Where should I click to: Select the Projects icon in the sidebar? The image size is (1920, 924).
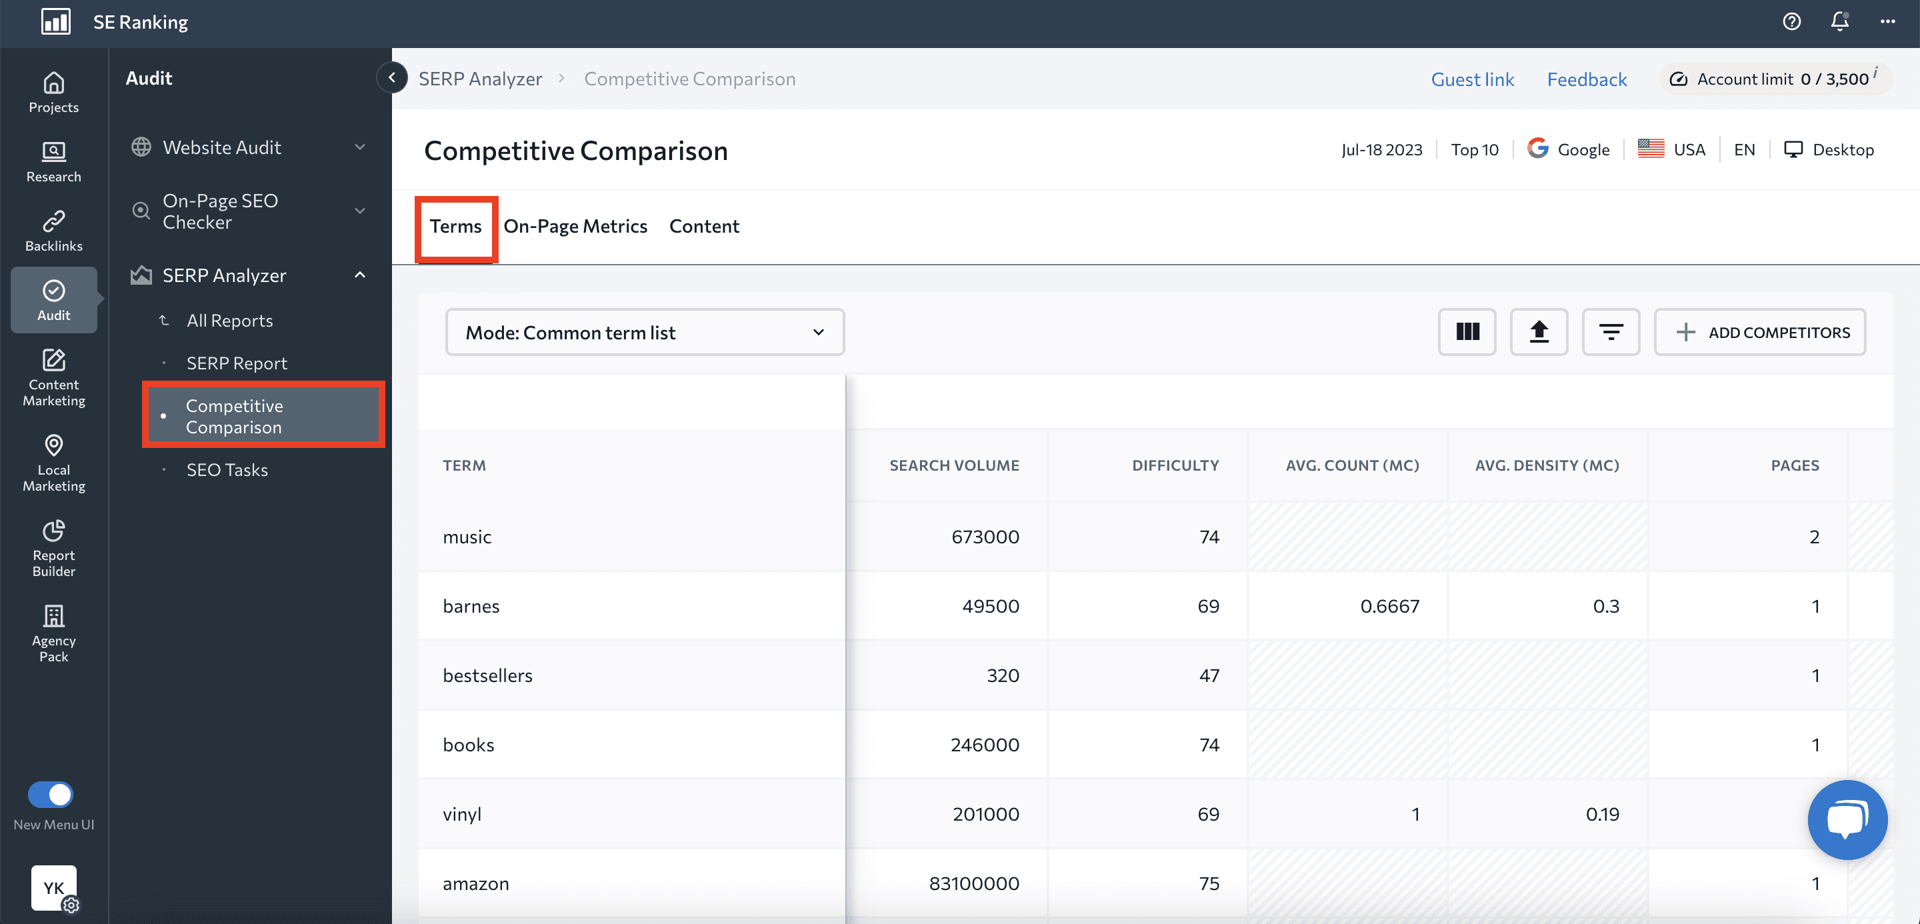pyautogui.click(x=53, y=91)
